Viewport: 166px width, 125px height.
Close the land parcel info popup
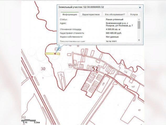point(140,7)
